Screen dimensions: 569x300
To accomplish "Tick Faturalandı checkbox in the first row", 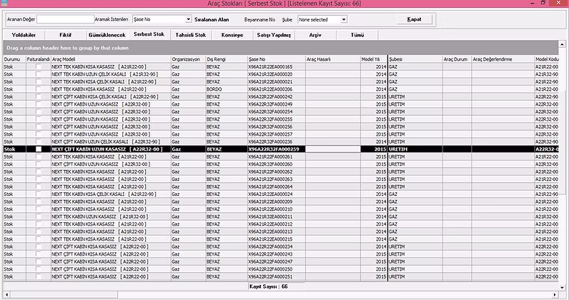I will coord(38,66).
